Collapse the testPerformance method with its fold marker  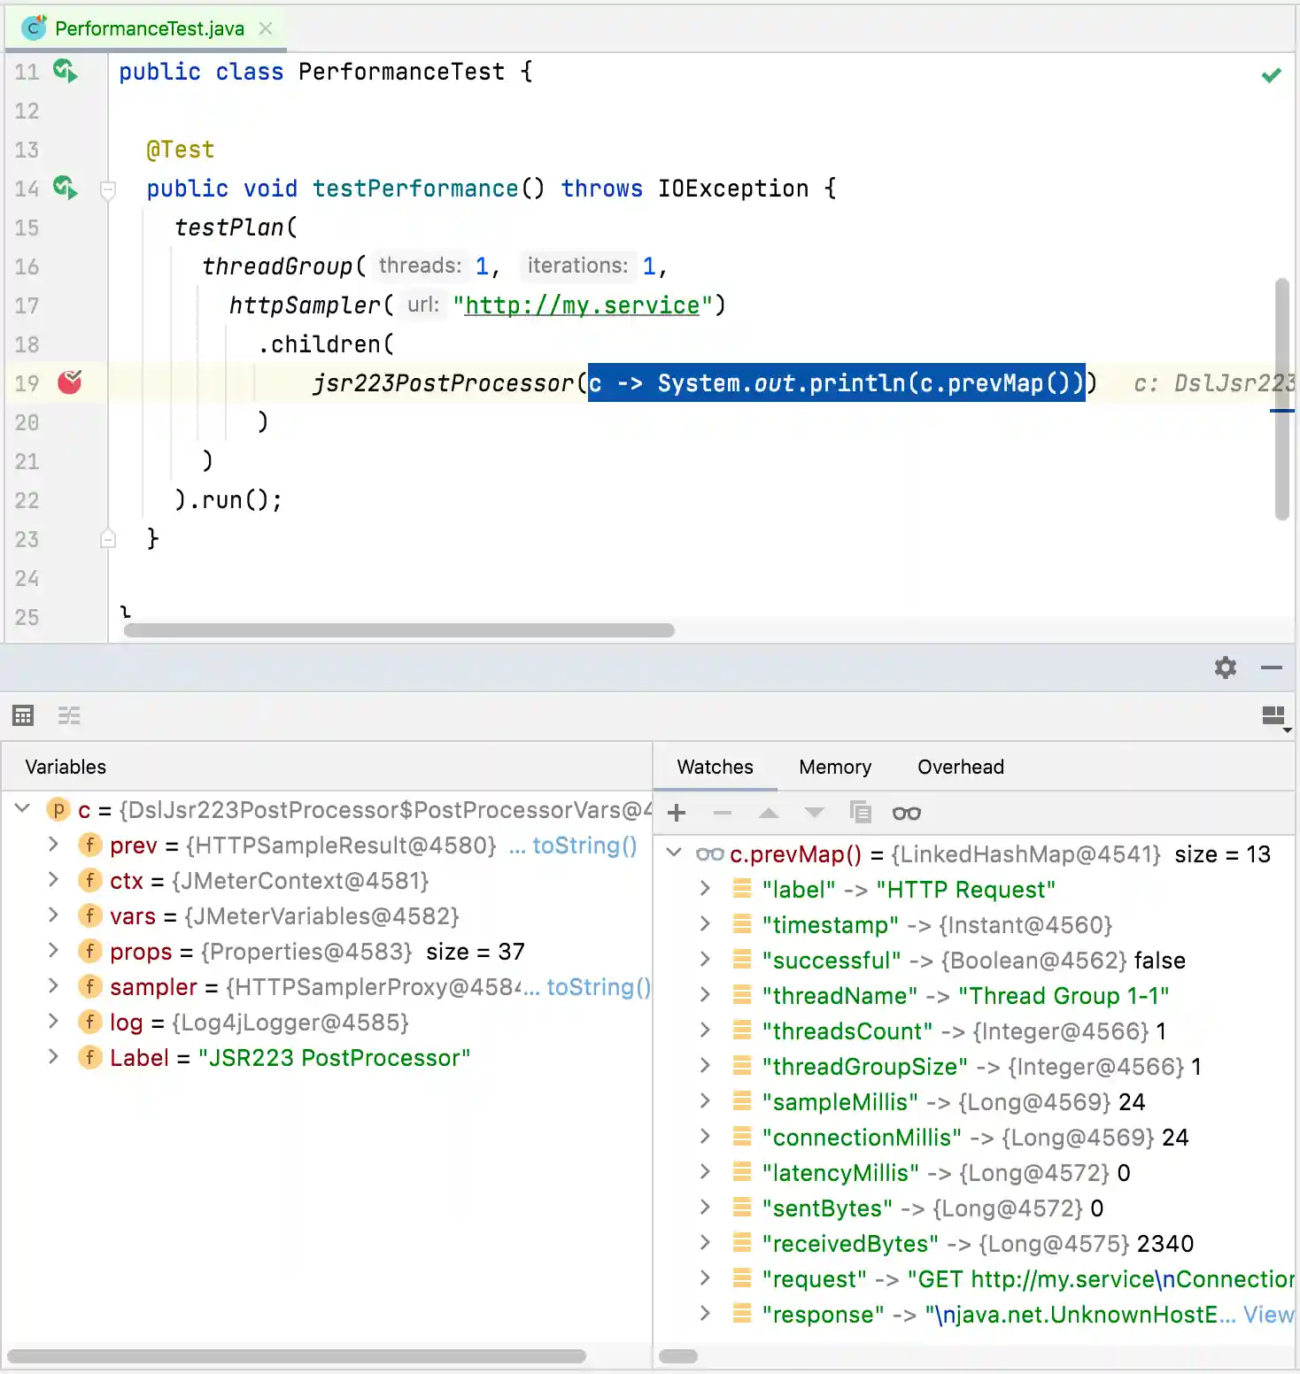106,189
